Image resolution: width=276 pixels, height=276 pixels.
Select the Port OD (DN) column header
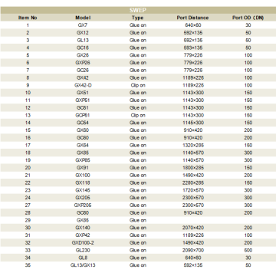click(x=248, y=18)
